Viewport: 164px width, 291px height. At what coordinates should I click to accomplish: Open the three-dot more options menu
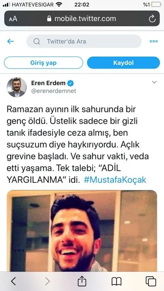pos(154,41)
